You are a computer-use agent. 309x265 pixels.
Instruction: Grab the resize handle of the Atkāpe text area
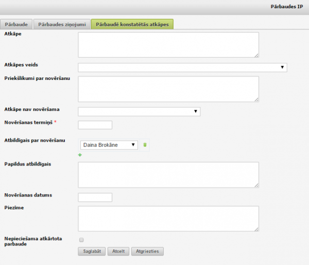pyautogui.click(x=256, y=54)
